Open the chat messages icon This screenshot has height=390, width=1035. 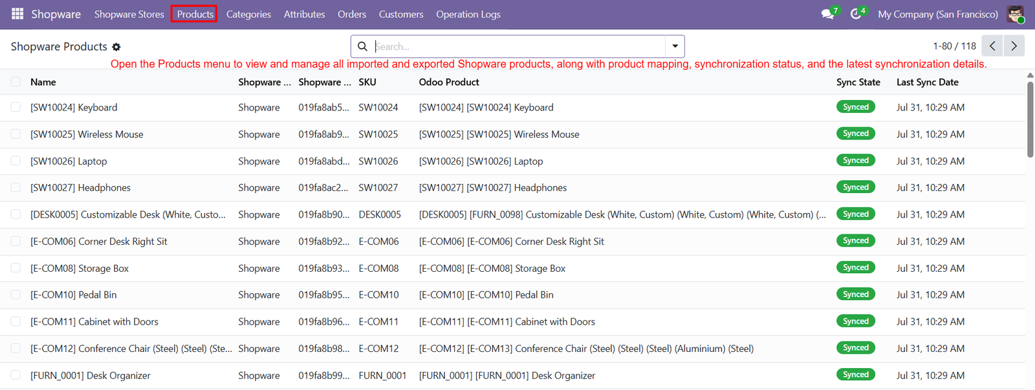pyautogui.click(x=829, y=14)
